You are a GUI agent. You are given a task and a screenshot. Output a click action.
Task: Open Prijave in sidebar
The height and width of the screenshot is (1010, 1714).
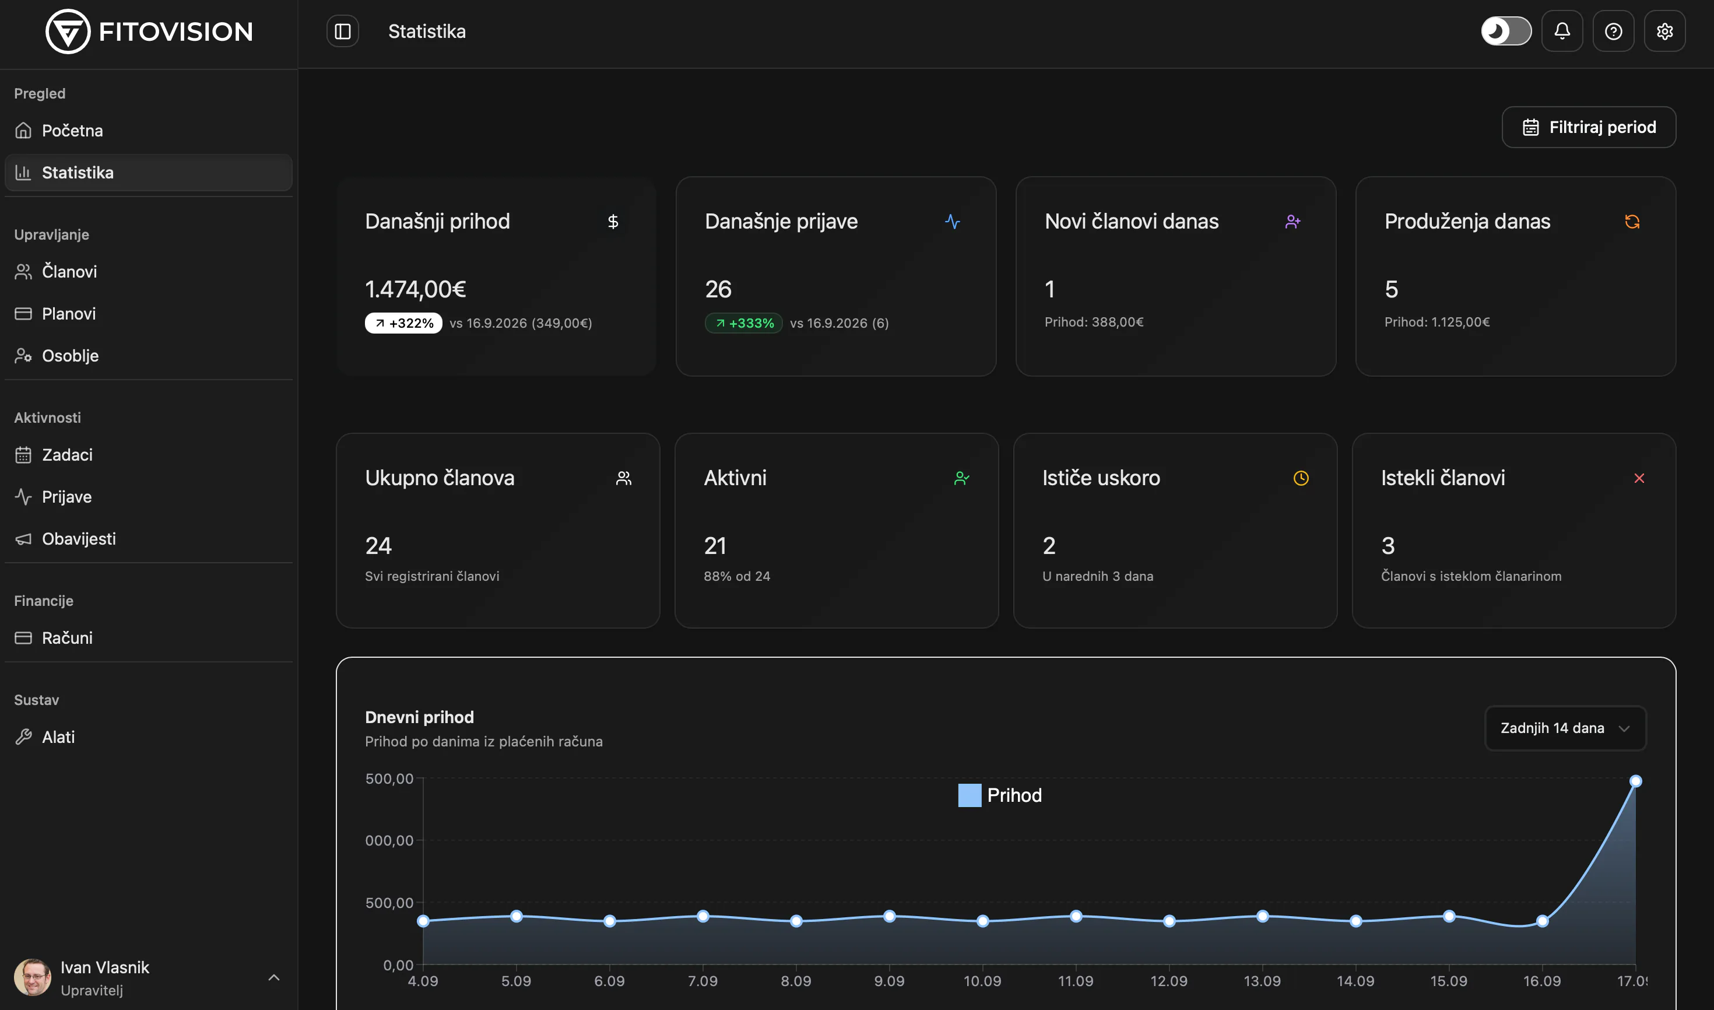(148, 497)
